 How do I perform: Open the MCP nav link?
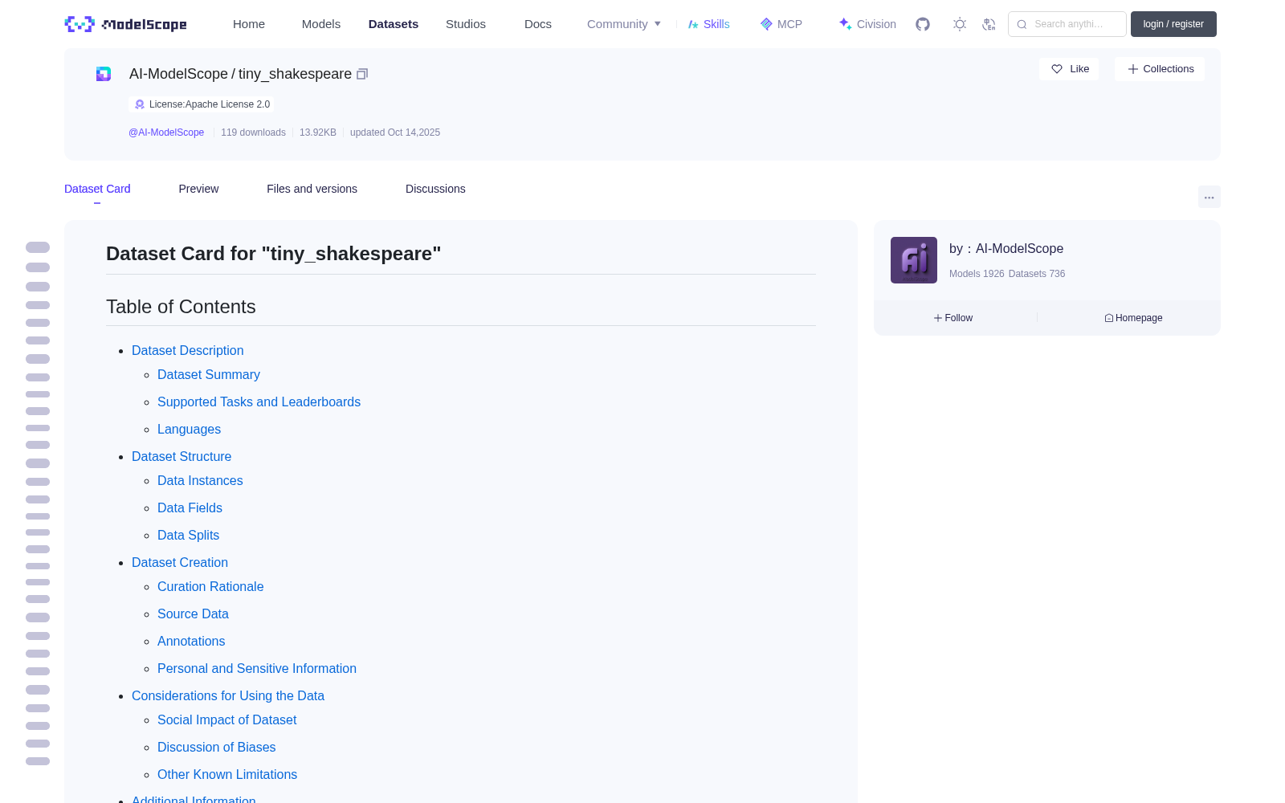click(781, 24)
